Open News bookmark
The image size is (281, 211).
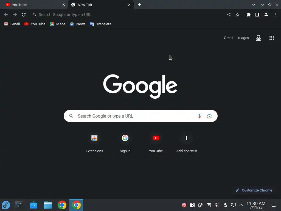click(78, 24)
